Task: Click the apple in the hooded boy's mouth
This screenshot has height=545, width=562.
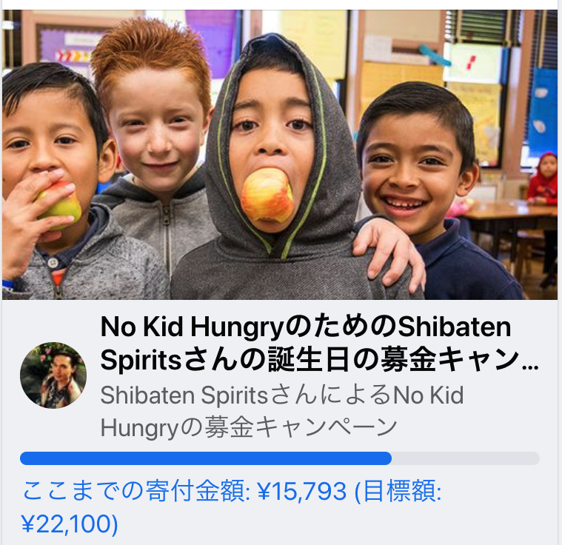Action: point(267,195)
